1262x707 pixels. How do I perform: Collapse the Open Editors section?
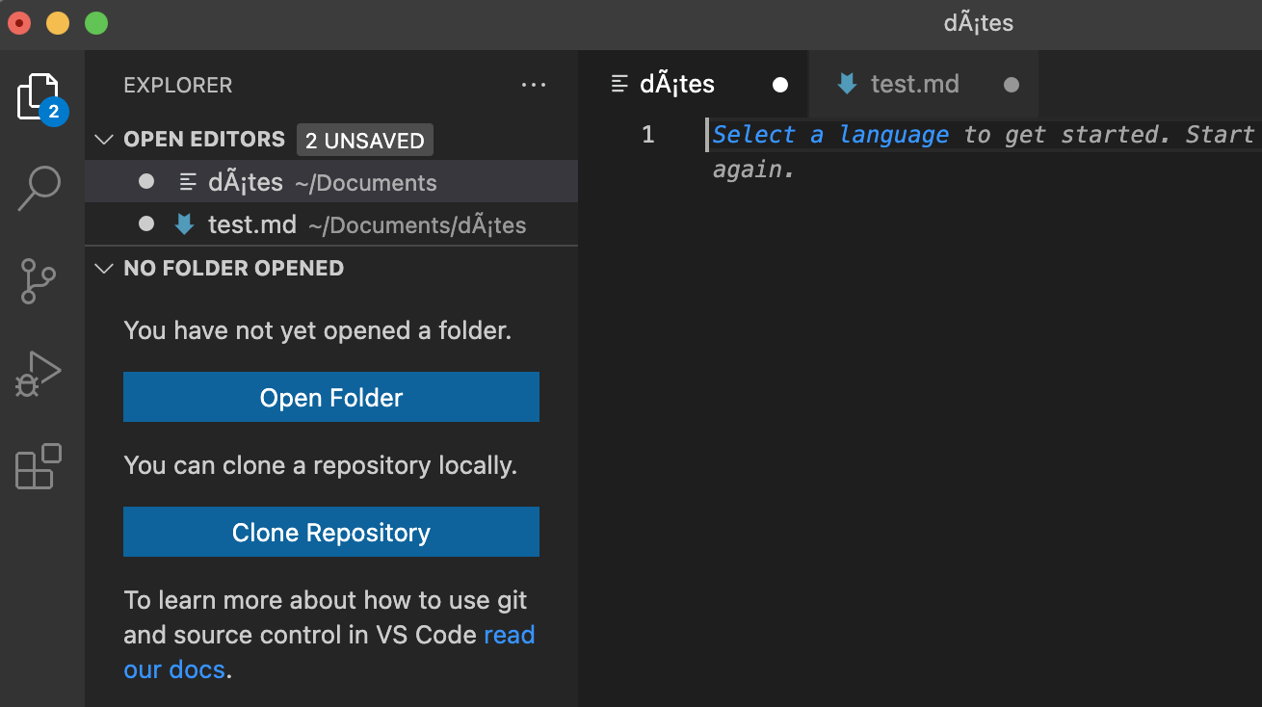point(103,139)
